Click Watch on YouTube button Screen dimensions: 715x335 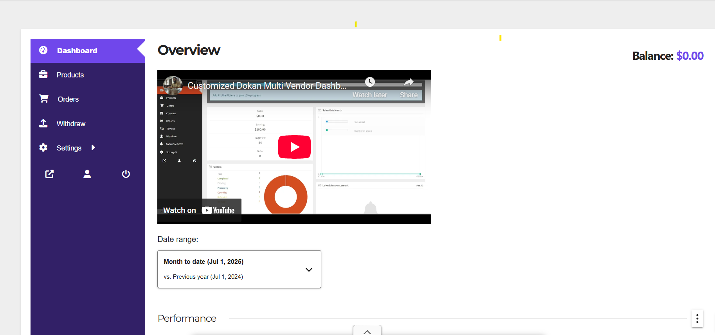tap(199, 210)
